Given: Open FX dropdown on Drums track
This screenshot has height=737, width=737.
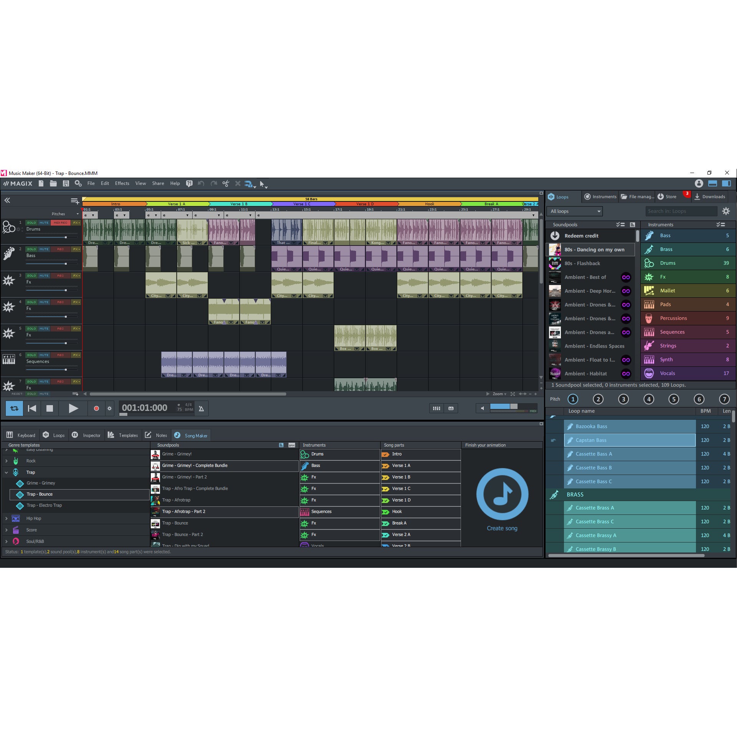Looking at the screenshot, I should coord(76,223).
